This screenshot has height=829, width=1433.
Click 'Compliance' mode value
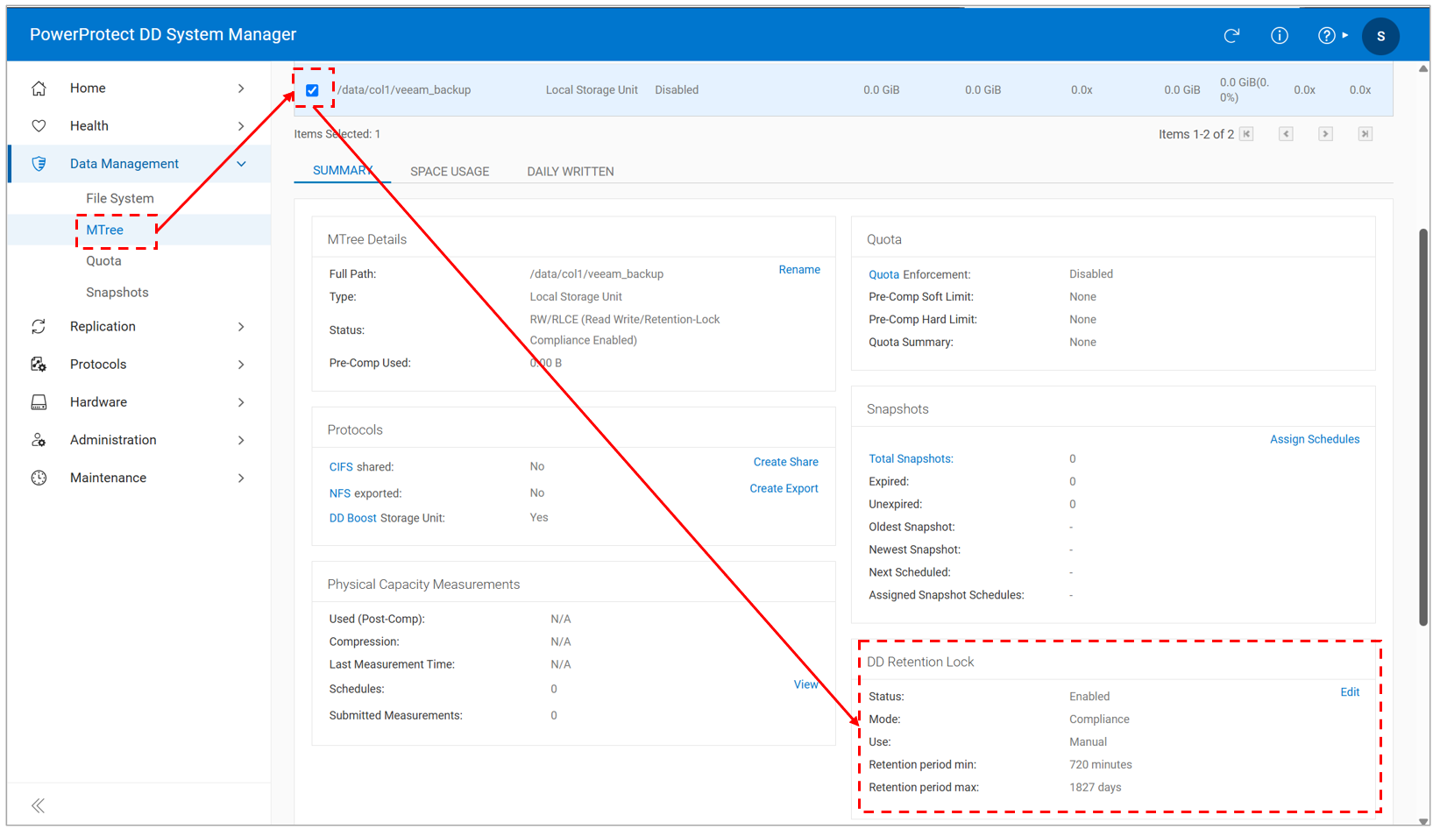[x=1099, y=719]
